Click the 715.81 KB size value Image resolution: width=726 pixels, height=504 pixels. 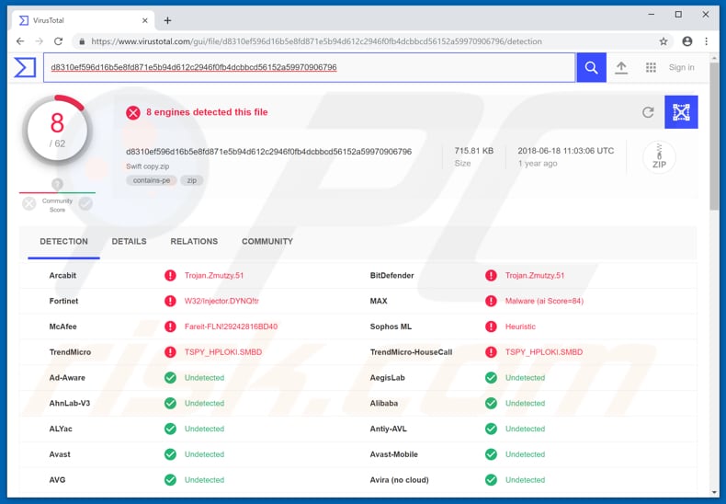pyautogui.click(x=474, y=151)
